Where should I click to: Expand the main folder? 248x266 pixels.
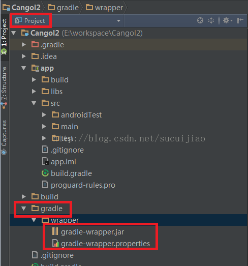pos(44,126)
